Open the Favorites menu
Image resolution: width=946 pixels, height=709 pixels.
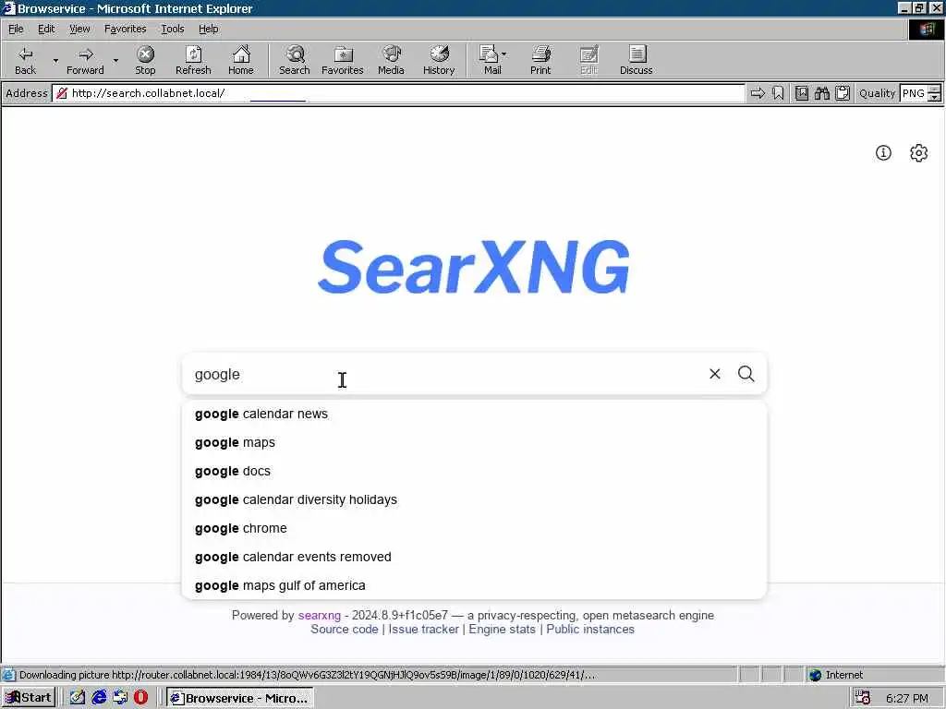pos(125,29)
